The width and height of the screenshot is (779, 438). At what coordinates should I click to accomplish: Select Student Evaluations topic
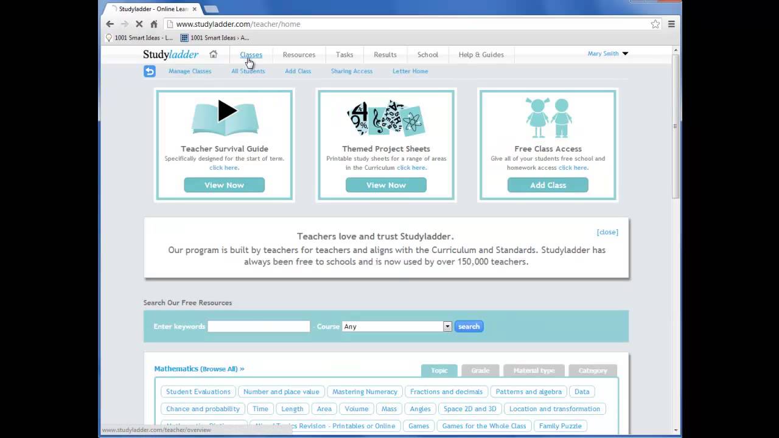[x=198, y=392]
